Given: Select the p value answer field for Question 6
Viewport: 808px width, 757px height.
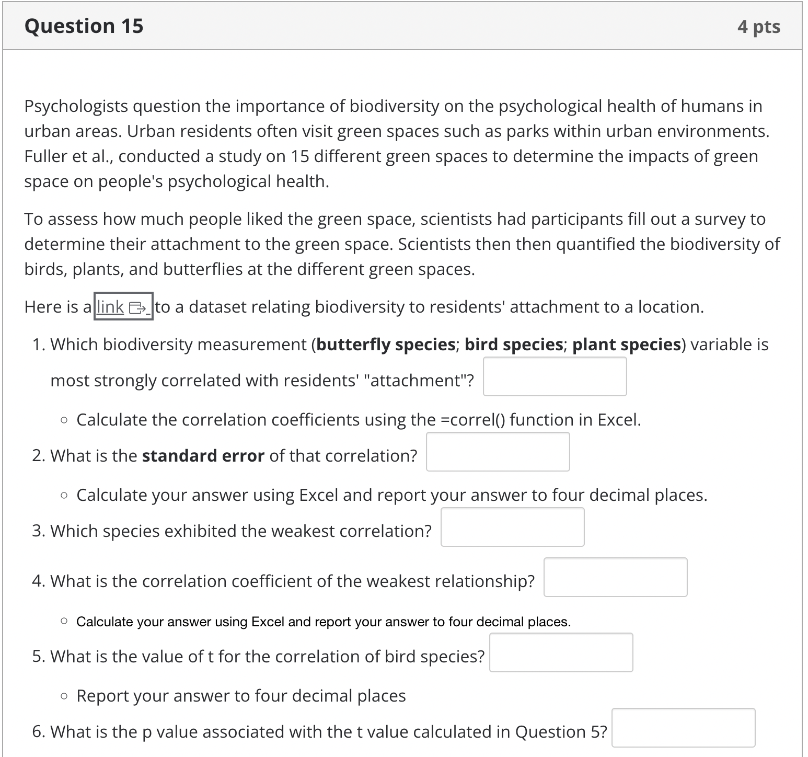Looking at the screenshot, I should pyautogui.click(x=683, y=728).
